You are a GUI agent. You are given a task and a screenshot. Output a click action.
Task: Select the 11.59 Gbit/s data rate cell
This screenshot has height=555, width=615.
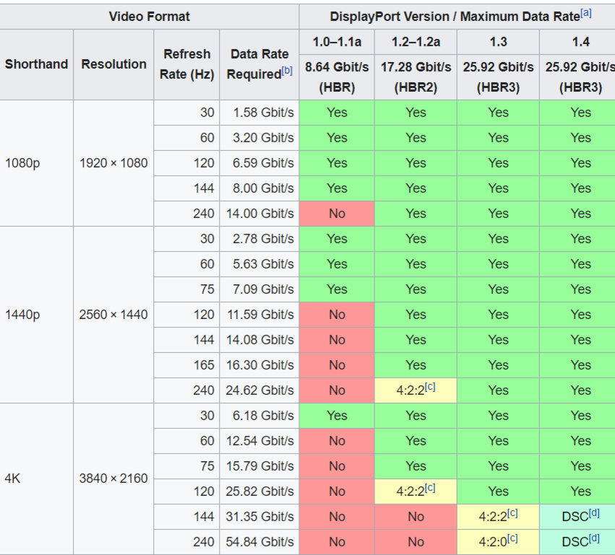coord(259,315)
